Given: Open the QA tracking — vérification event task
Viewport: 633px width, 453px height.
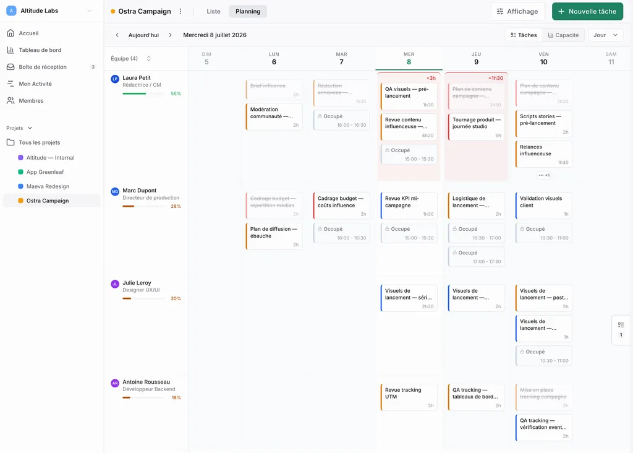Looking at the screenshot, I should click(543, 428).
